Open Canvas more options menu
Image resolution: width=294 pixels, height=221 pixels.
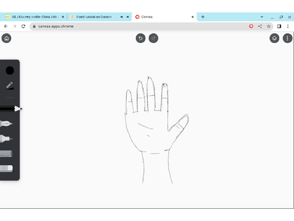[x=287, y=38]
